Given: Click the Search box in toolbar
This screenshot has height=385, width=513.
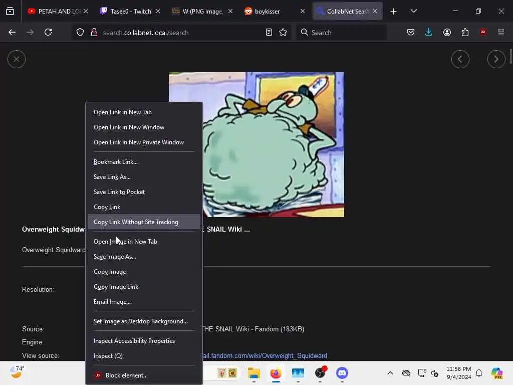Looking at the screenshot, I should pos(341,33).
